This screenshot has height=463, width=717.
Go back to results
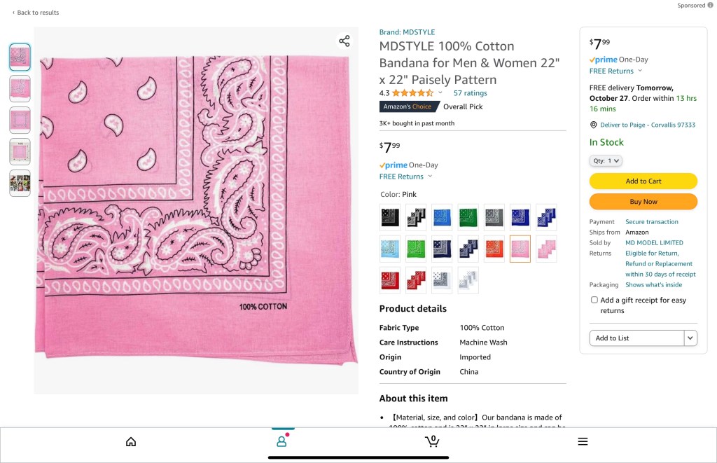click(x=35, y=13)
